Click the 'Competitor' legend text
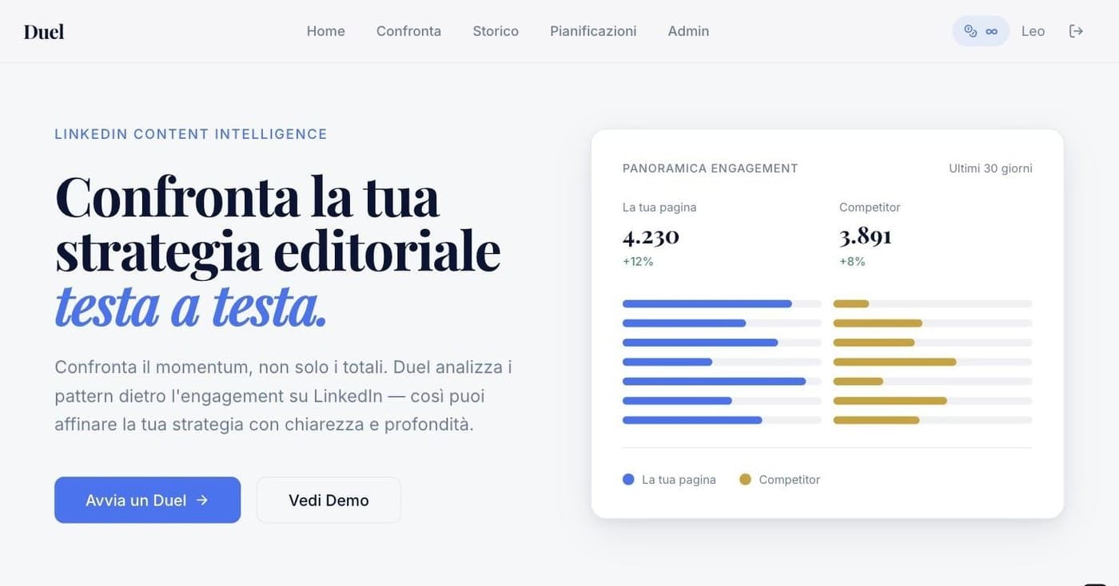Viewport: 1119px width, 586px height. pyautogui.click(x=790, y=480)
